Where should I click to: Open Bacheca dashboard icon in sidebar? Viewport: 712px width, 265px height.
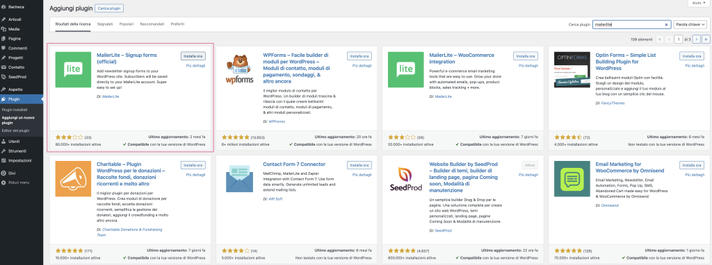(3, 7)
